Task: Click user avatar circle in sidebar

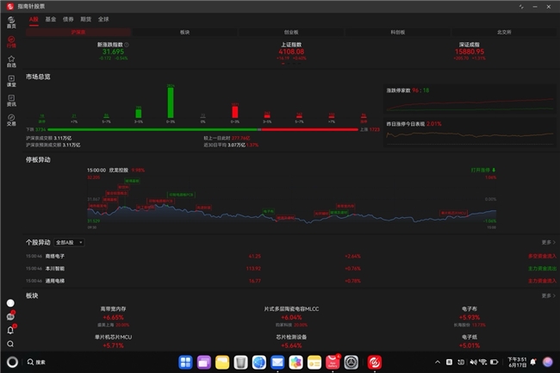Action: click(x=10, y=303)
